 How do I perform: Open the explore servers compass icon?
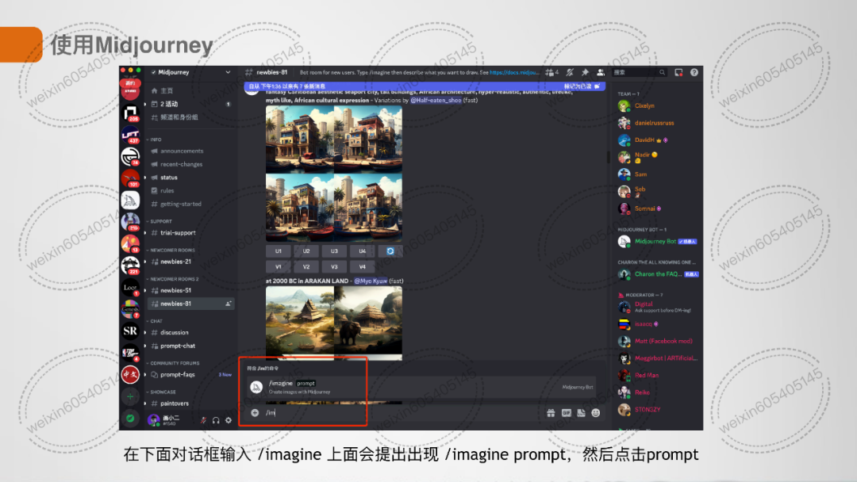click(x=130, y=419)
